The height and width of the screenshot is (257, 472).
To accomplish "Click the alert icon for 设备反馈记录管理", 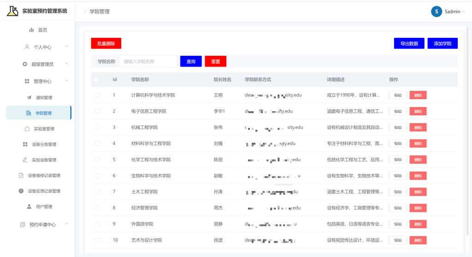I will pos(21,191).
